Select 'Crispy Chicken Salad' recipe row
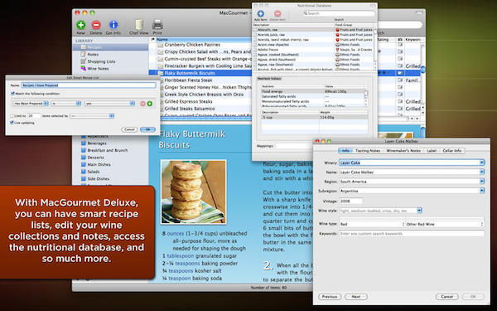497x311 pixels. click(205, 51)
